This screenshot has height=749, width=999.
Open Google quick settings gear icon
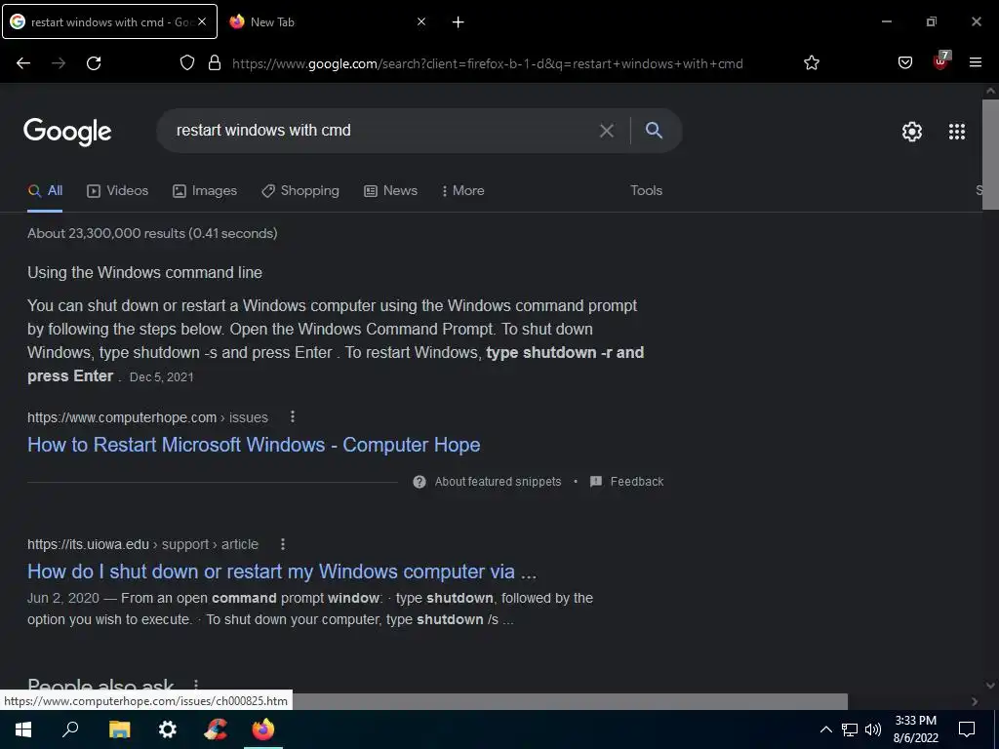[x=912, y=132]
